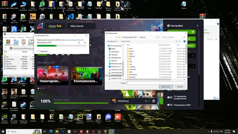This screenshot has height=134, width=238.
Task: Open WinRAR Операции menu
Action: pyautogui.click(x=20, y=37)
